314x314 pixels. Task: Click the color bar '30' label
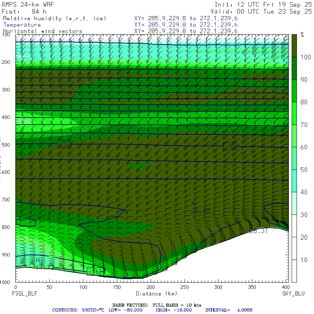[x=304, y=215]
